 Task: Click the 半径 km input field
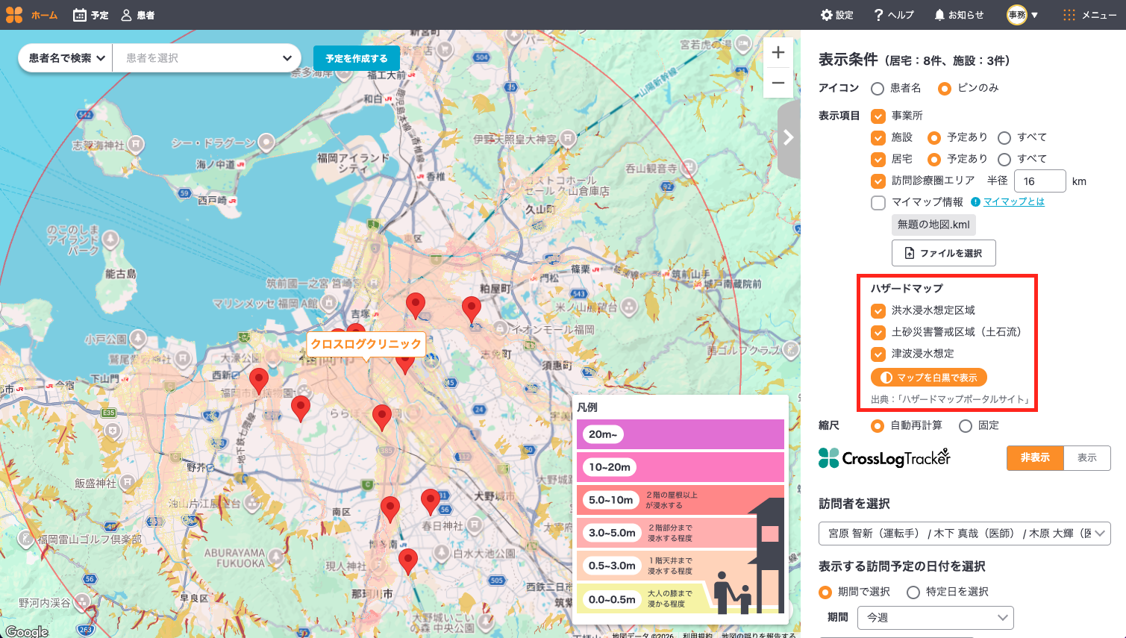click(1039, 181)
